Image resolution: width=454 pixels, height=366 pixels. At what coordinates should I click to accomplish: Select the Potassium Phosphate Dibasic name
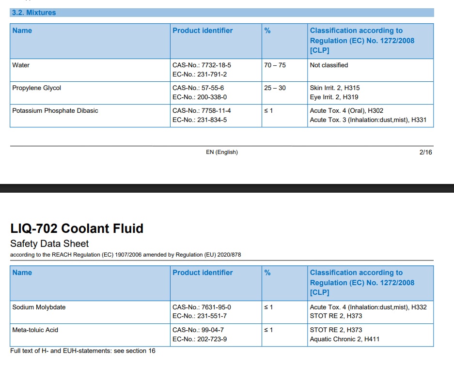point(55,111)
